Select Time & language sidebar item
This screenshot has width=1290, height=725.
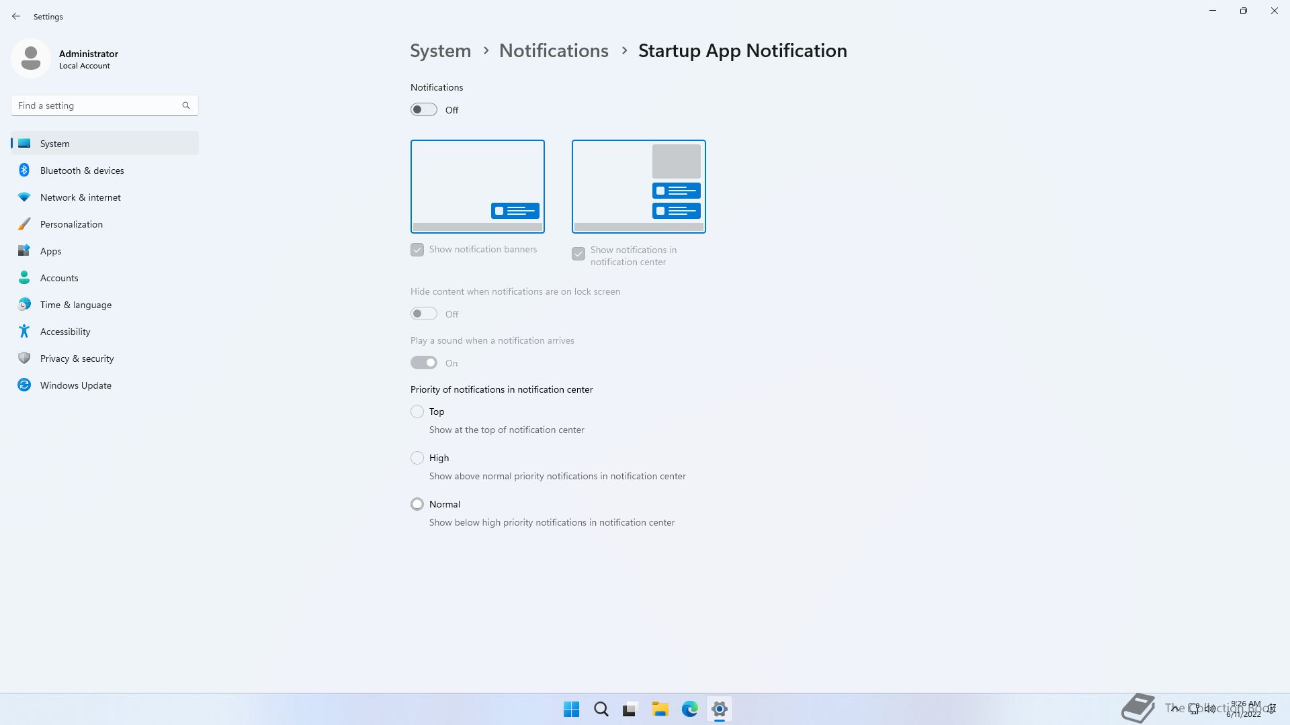click(x=75, y=305)
